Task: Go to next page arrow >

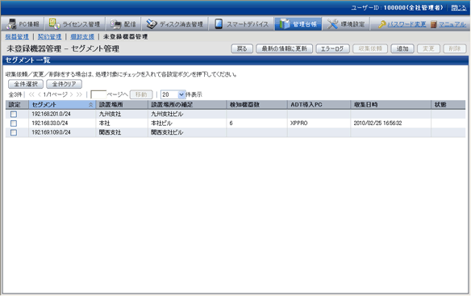Action: pos(72,94)
